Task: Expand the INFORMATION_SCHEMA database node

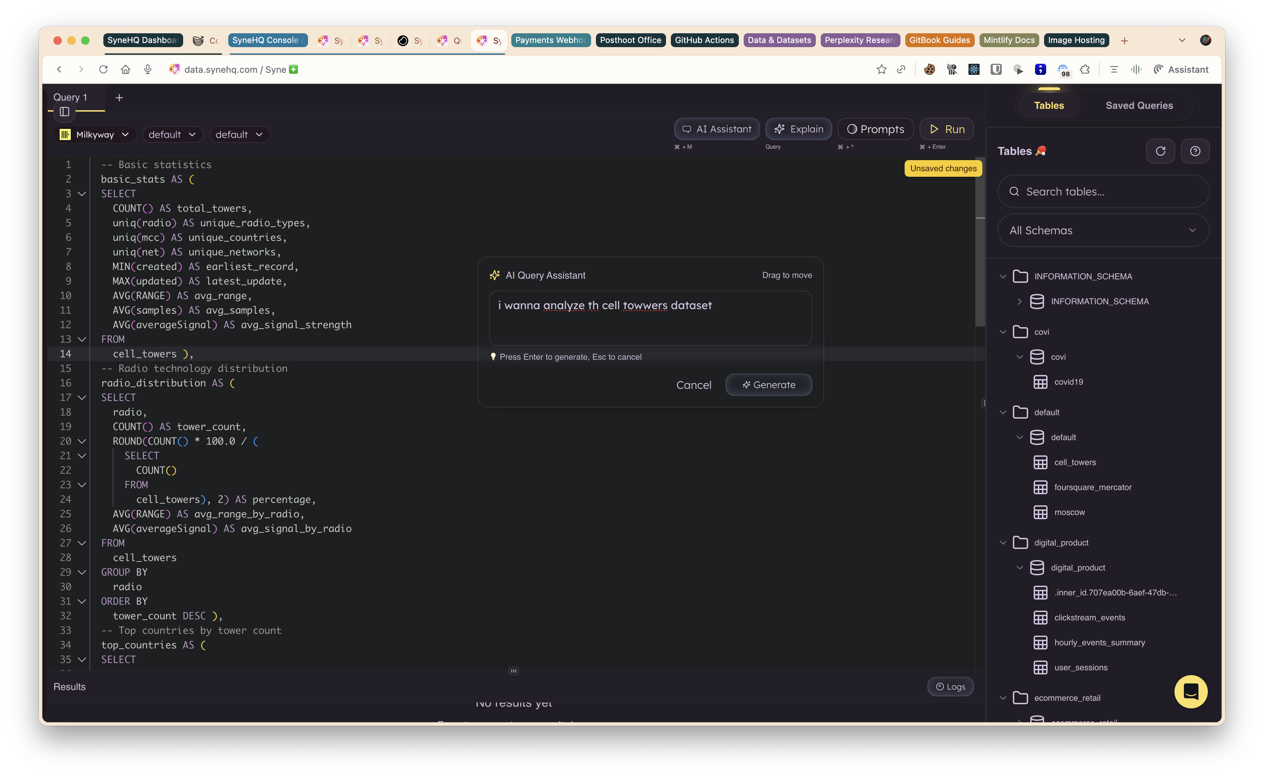Action: (x=1019, y=302)
